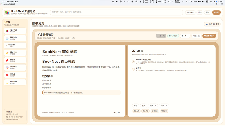Select the 学习笔记 category tag
Viewport: 225px width, 126px height.
[x=155, y=111]
